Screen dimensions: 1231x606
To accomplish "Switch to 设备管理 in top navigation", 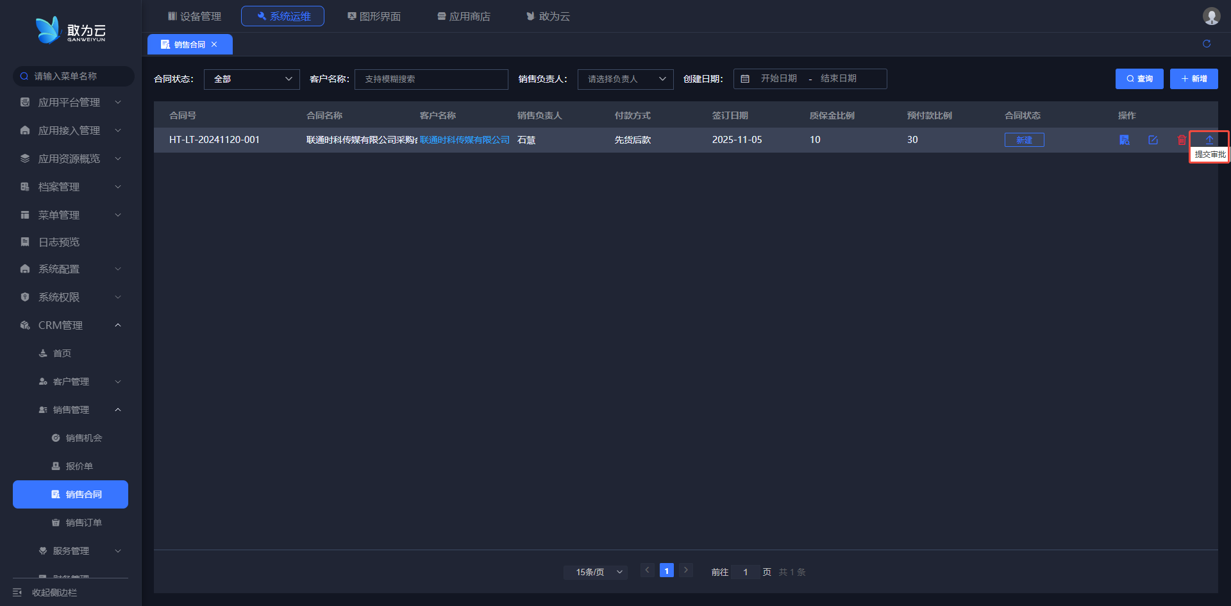I will (195, 16).
